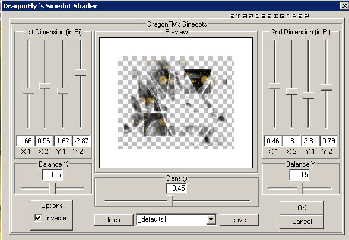Click the Balance X slider handle
Viewport: 349px width, 240px height.
click(x=53, y=188)
